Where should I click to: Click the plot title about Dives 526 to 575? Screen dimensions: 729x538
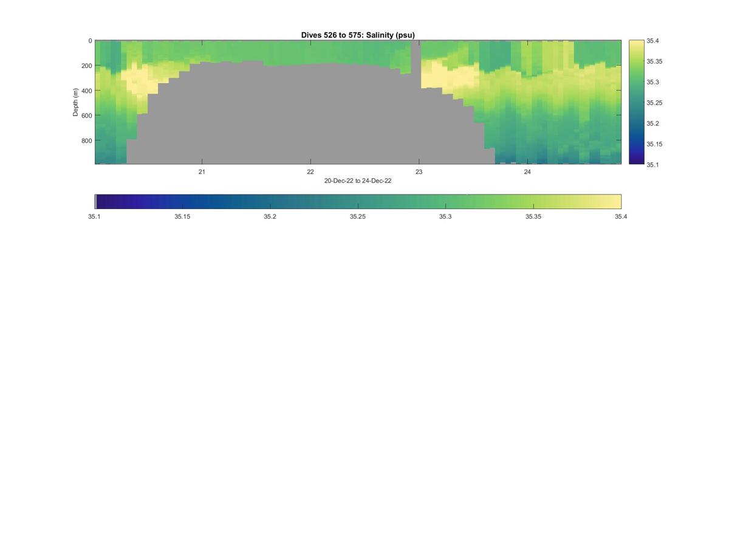pos(358,35)
